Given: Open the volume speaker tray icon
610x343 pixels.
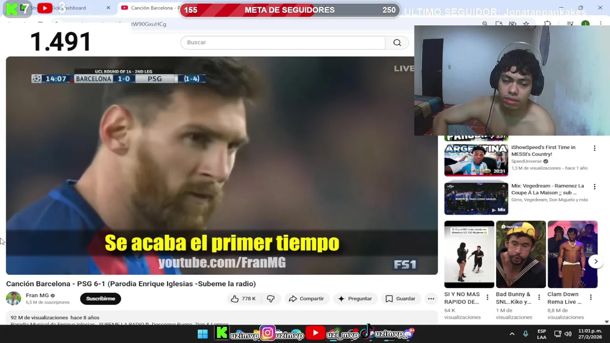Looking at the screenshot, I should point(568,334).
